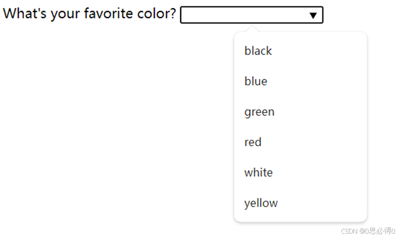The height and width of the screenshot is (238, 402).
Task: Click the CSDN watermark text
Action: click(351, 231)
